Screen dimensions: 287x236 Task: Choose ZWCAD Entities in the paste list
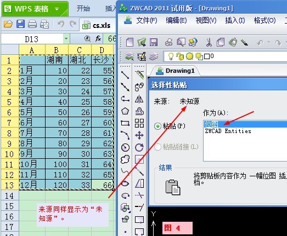tap(228, 131)
